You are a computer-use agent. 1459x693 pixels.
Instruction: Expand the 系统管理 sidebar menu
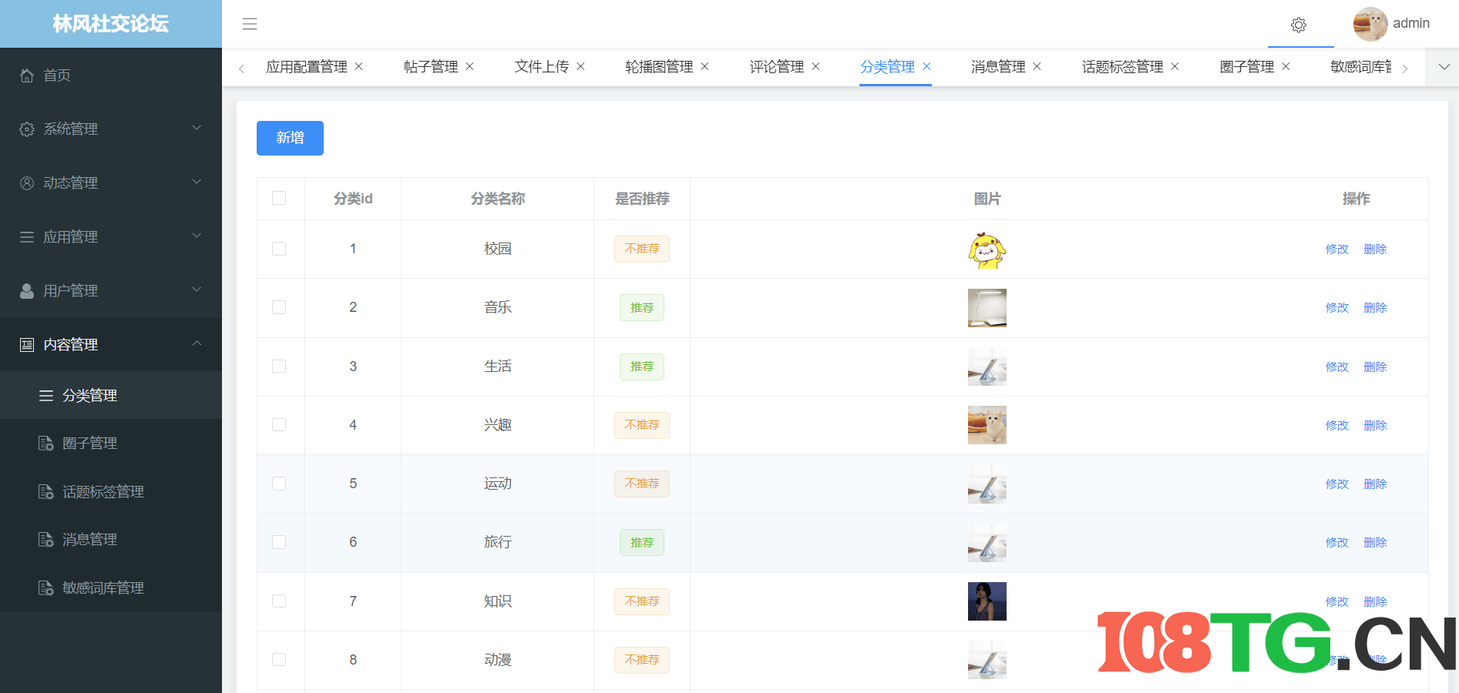click(x=72, y=129)
